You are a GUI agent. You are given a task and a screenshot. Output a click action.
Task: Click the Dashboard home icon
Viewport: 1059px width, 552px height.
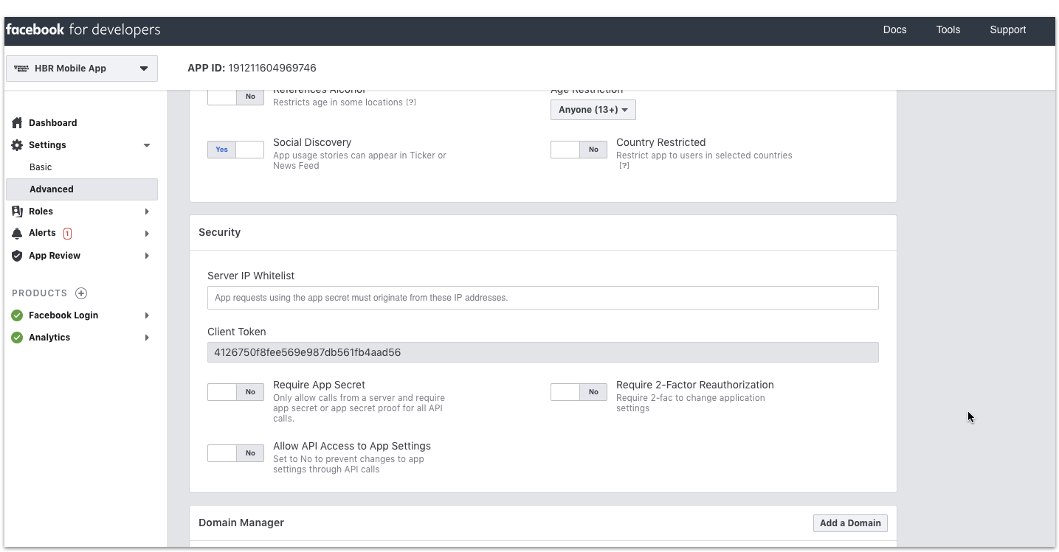click(x=17, y=123)
